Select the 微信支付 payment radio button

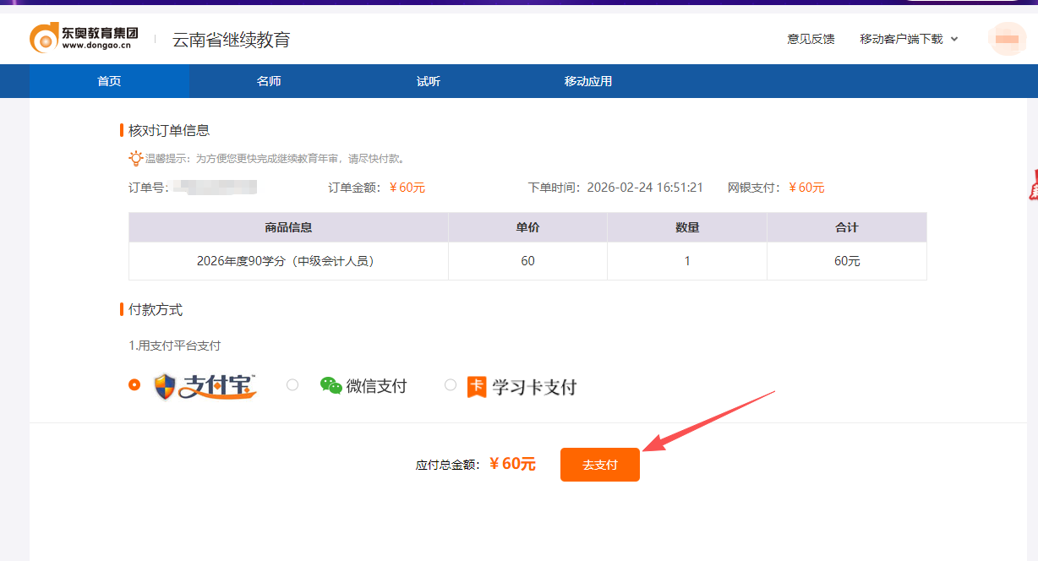click(292, 384)
